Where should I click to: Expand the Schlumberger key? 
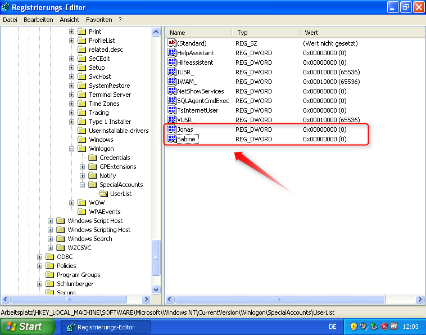pyautogui.click(x=40, y=284)
